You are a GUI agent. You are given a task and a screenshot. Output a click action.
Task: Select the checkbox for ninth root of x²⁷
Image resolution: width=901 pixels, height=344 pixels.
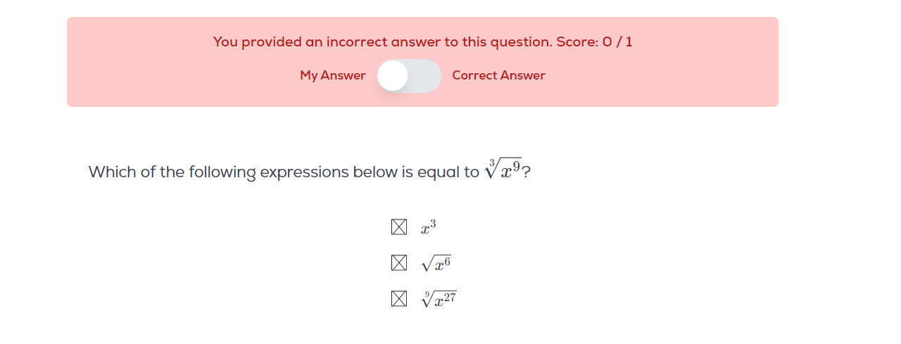coord(399,299)
